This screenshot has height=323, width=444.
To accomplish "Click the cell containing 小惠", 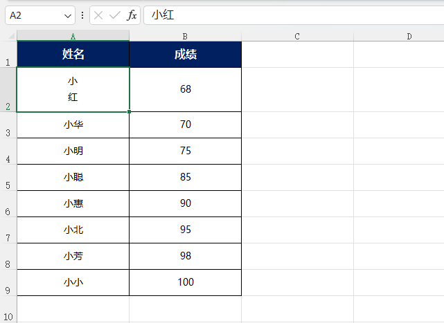I will [x=73, y=204].
